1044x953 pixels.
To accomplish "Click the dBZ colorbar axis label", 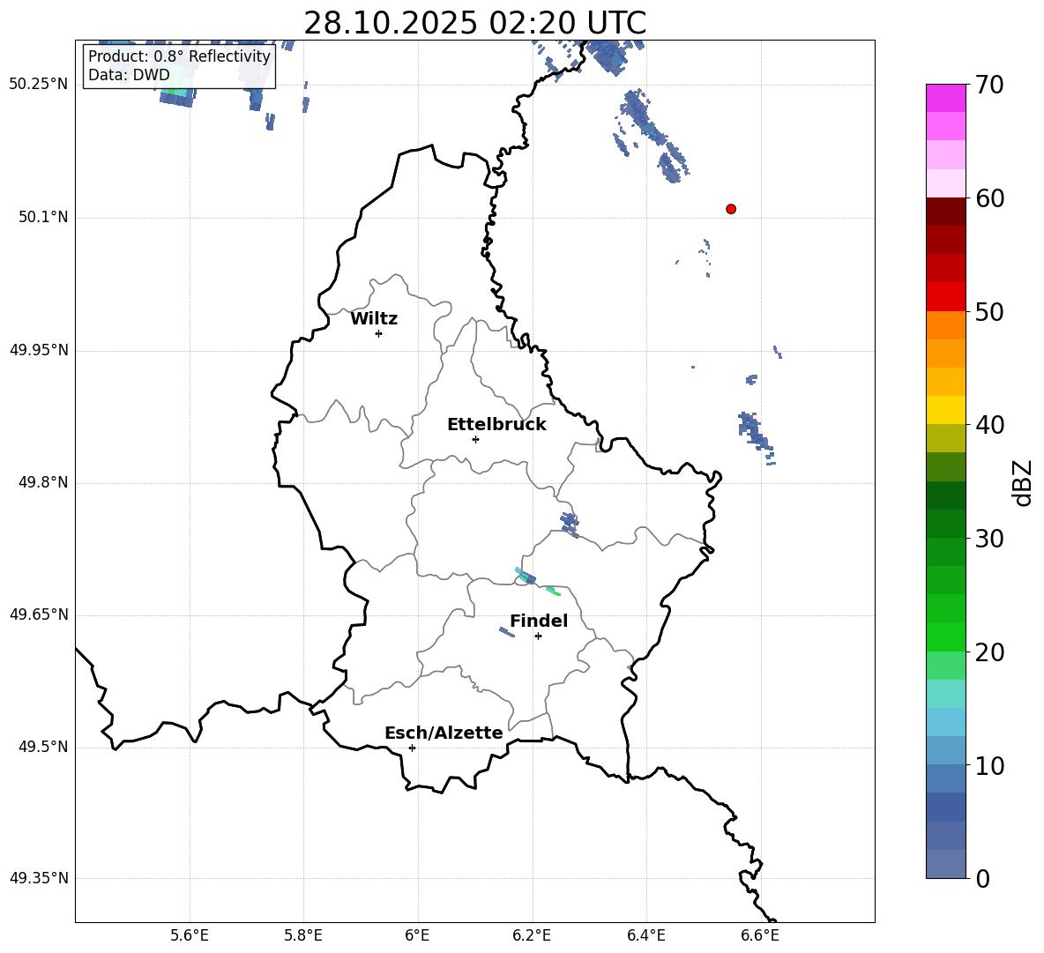I will pyautogui.click(x=1022, y=482).
